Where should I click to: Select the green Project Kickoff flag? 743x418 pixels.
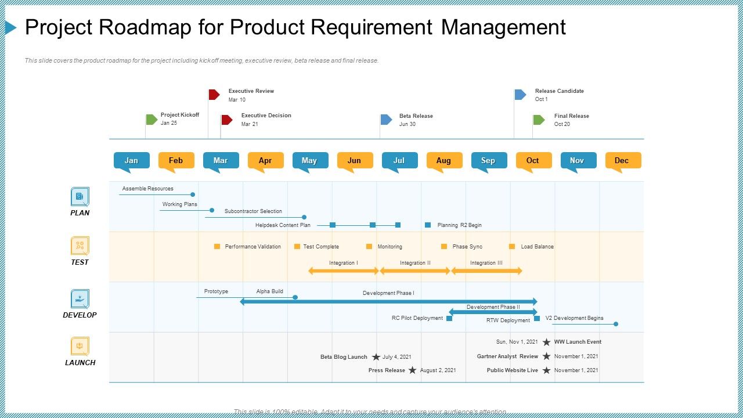point(152,120)
